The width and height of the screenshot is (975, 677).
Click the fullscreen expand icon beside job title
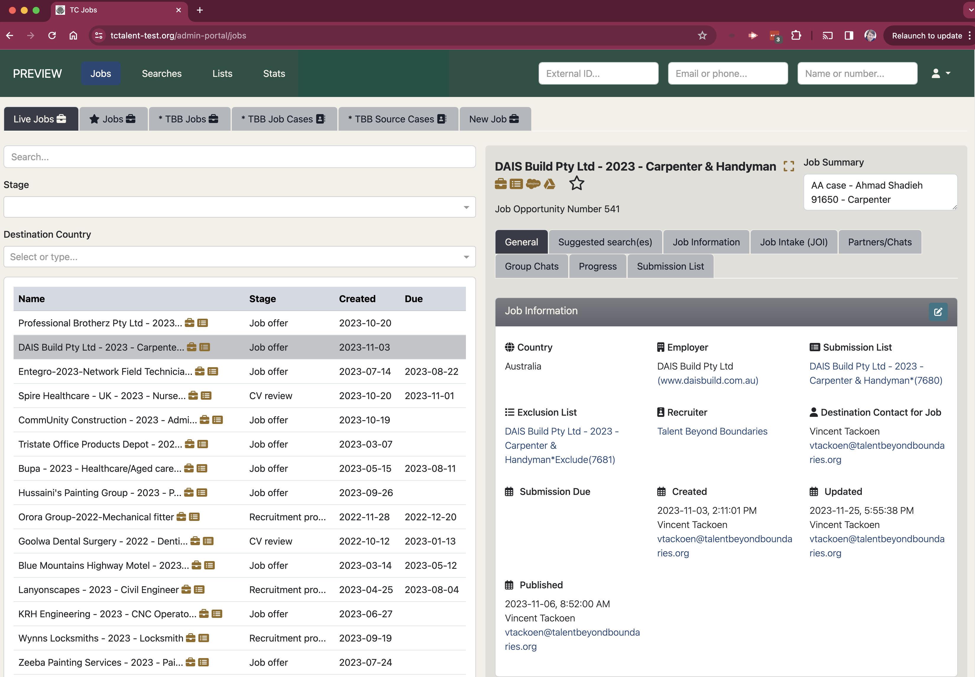point(788,166)
